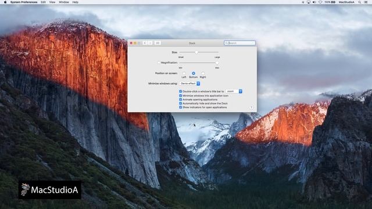Click the Bluetooth menu bar icon
This screenshot has height=209, width=372.
303,2
